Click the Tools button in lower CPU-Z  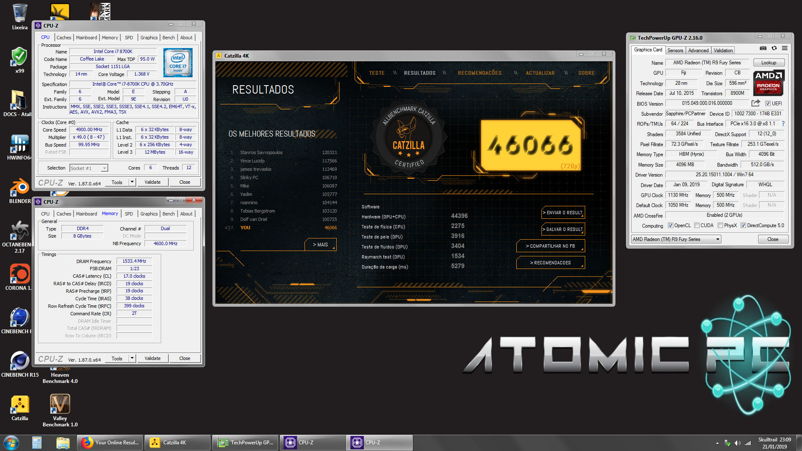click(117, 358)
